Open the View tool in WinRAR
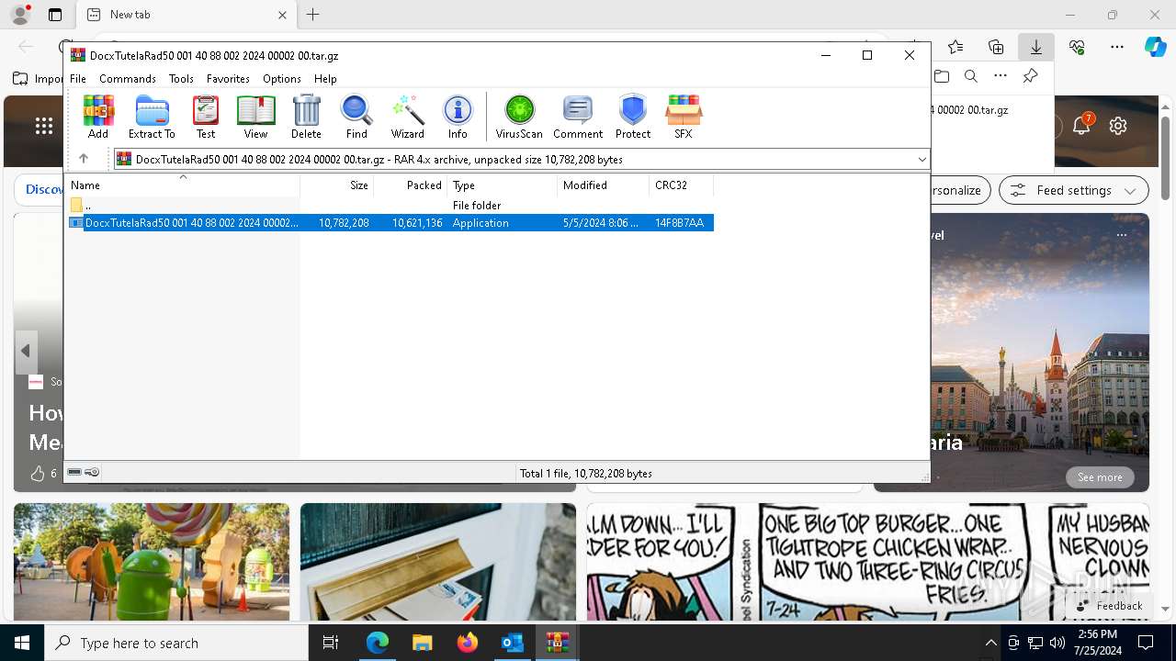This screenshot has height=661, width=1176. (x=255, y=117)
